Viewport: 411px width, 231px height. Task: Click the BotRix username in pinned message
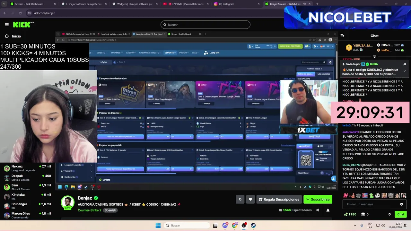374,64
